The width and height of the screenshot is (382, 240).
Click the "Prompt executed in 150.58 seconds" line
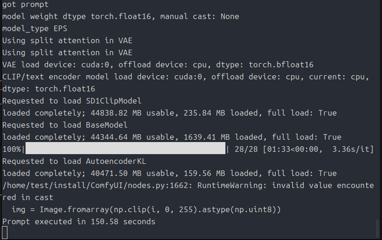pyautogui.click(x=79, y=221)
